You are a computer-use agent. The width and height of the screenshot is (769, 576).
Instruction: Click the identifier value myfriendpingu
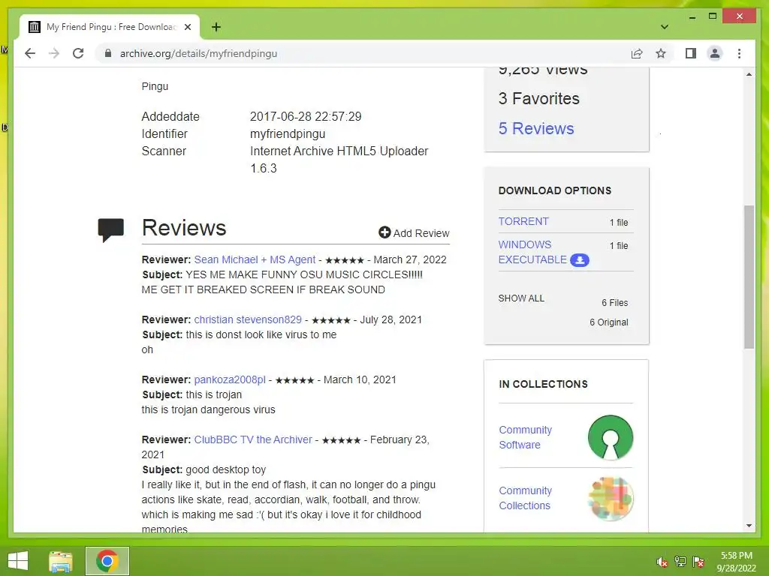(288, 133)
